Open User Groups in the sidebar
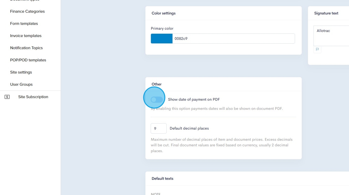The image size is (349, 195). coord(21,84)
